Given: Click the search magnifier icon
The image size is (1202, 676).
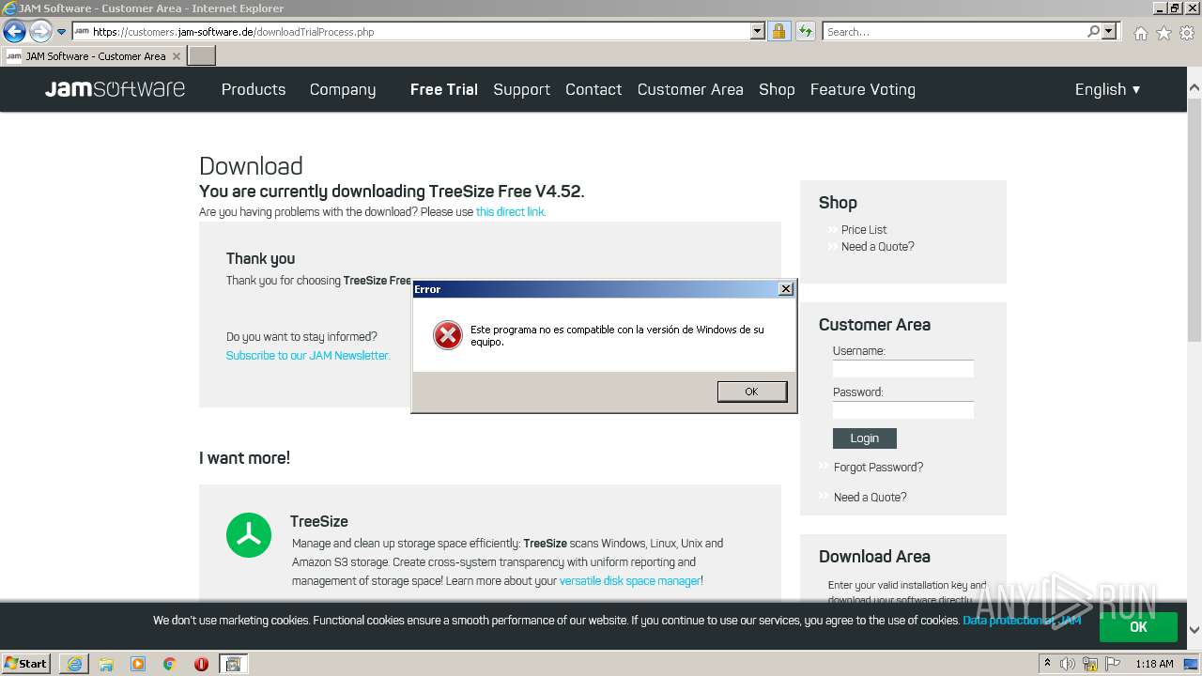Looking at the screenshot, I should click(1093, 31).
